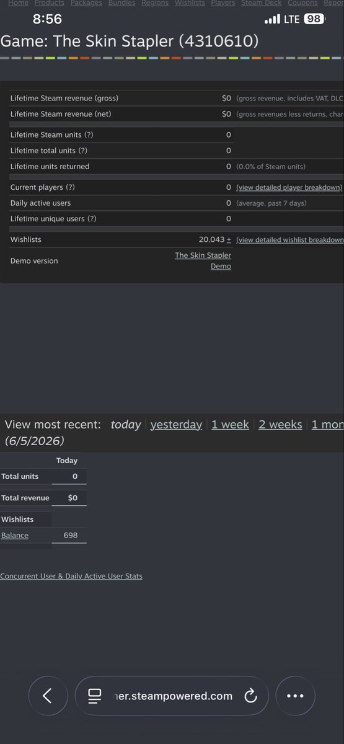This screenshot has height=744, width=344.
Task: Open the Home menu item
Action: click(x=18, y=3)
